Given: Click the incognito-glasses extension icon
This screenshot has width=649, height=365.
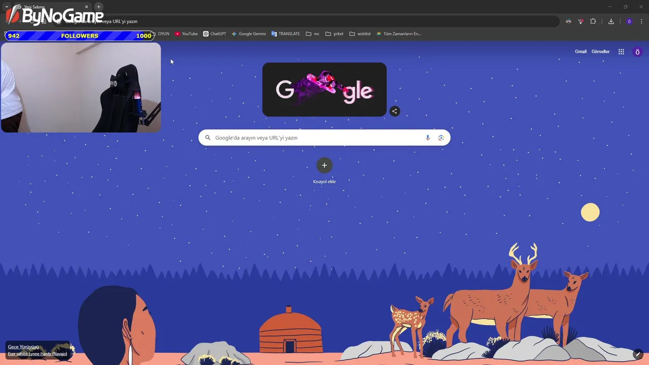Looking at the screenshot, I should 568,21.
